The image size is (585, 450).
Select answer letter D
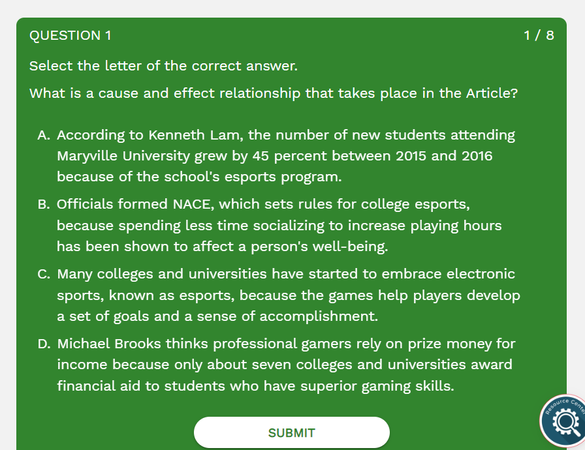click(44, 343)
